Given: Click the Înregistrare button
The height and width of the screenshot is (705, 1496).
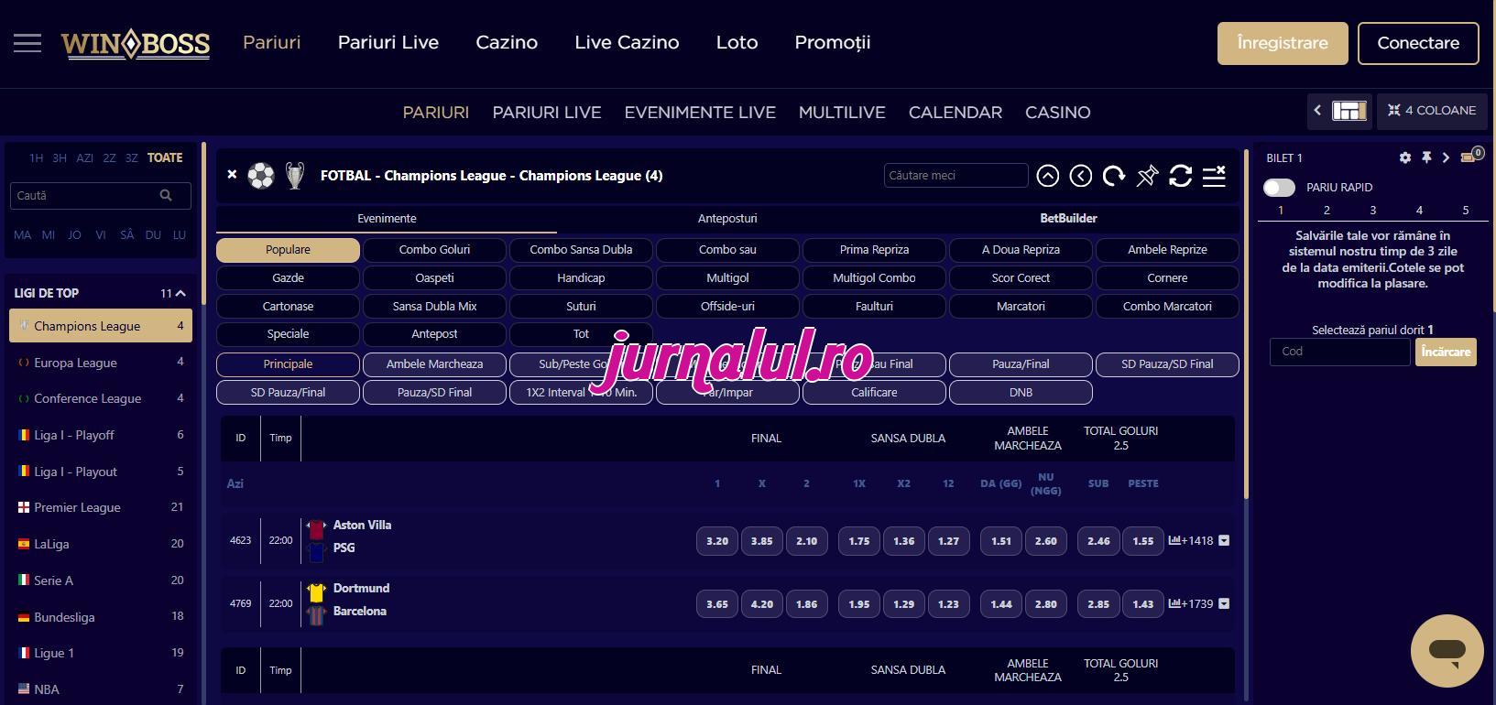Looking at the screenshot, I should point(1283,43).
